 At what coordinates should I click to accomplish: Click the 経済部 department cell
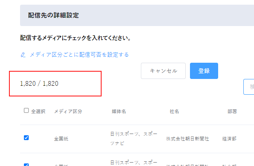[229, 139]
